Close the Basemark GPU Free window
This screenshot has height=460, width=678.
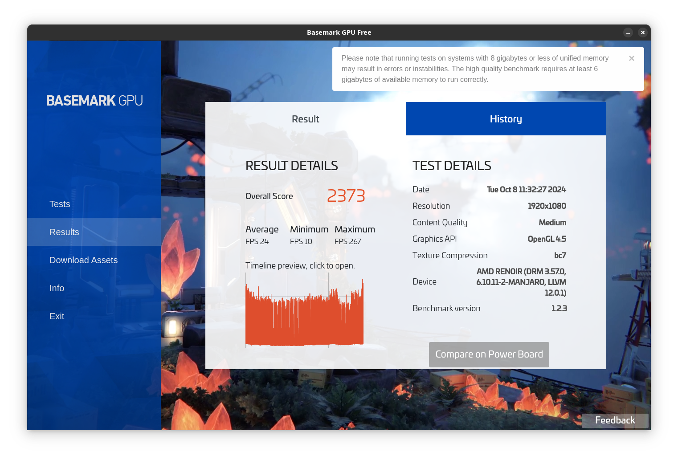642,33
